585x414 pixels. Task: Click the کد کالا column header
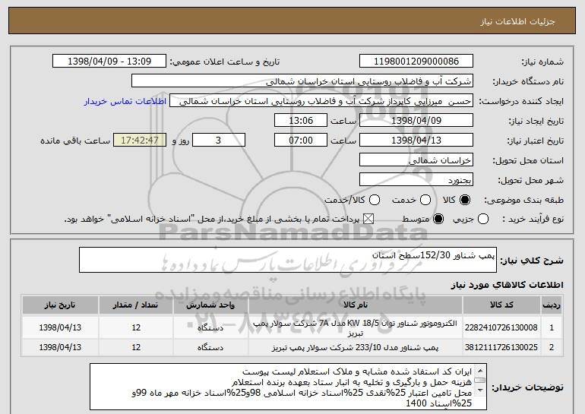click(501, 305)
